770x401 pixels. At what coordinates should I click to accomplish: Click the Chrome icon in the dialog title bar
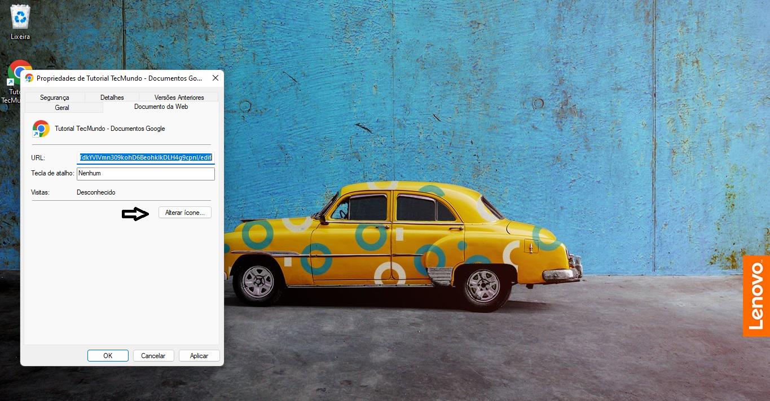[29, 78]
